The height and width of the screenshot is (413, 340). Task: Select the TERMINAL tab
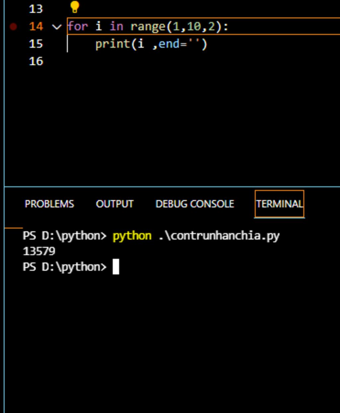279,204
